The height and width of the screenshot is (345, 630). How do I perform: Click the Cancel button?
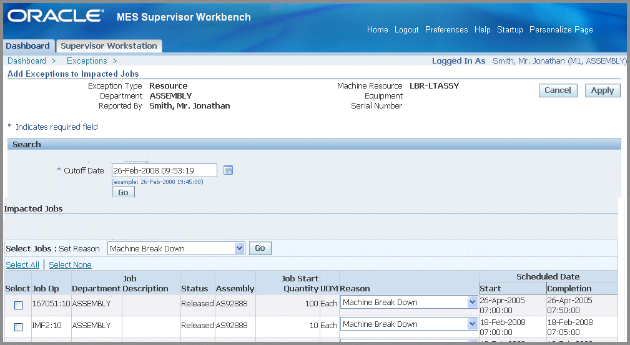point(558,90)
